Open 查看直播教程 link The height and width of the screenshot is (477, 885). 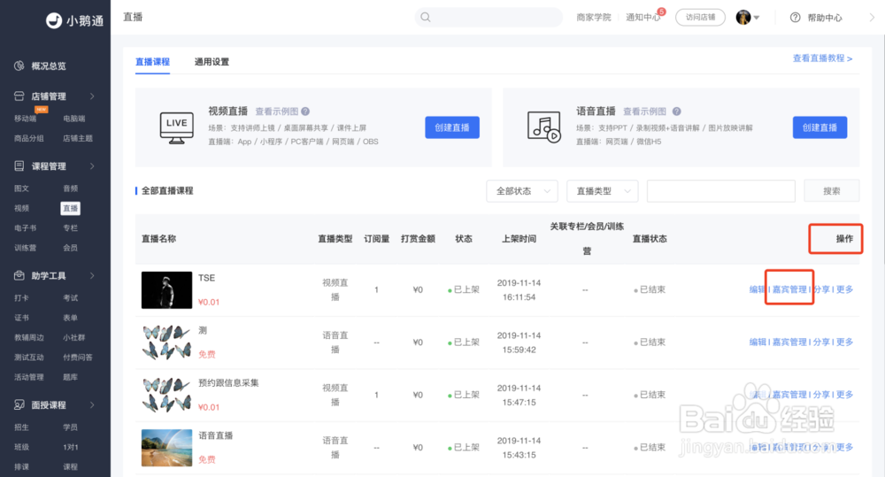[x=822, y=58]
